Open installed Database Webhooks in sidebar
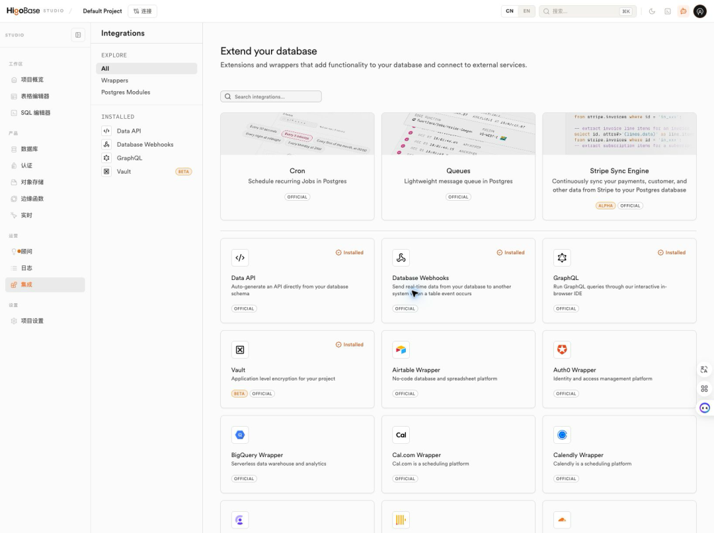714x533 pixels. pos(147,145)
